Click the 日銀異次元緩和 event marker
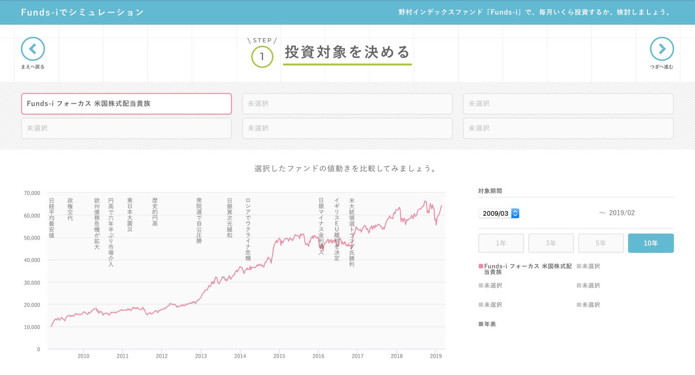This screenshot has height=375, width=695. coord(229,218)
